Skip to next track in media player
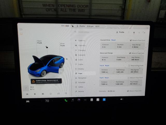This screenshot has height=125, width=166. pyautogui.click(x=43, y=94)
